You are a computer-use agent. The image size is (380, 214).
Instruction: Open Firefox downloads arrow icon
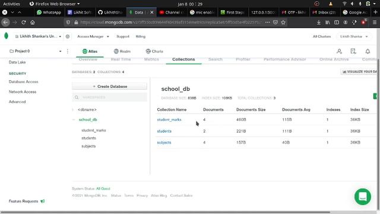click(x=319, y=23)
